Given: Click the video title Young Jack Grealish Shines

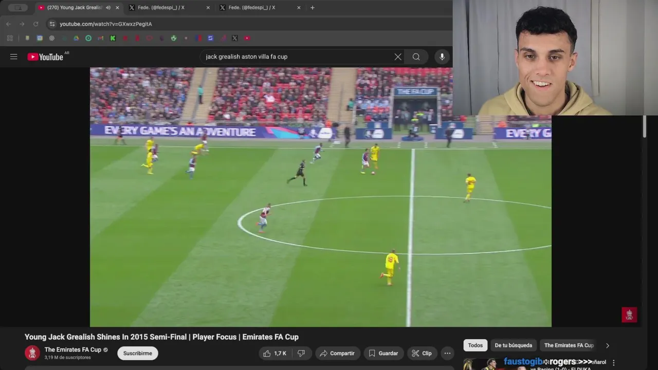Looking at the screenshot, I should (x=161, y=337).
